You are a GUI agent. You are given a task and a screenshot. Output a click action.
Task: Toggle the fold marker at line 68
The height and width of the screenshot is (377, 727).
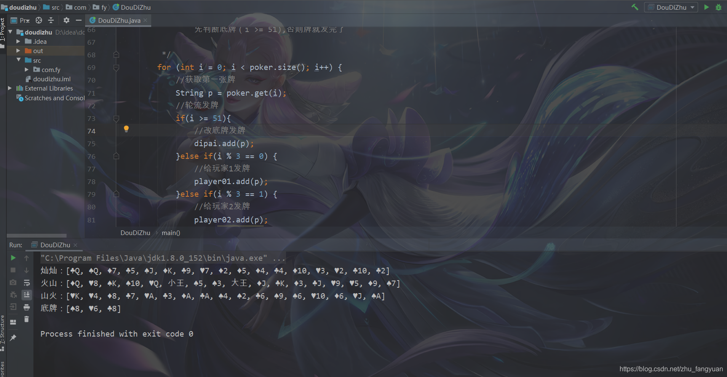(116, 55)
